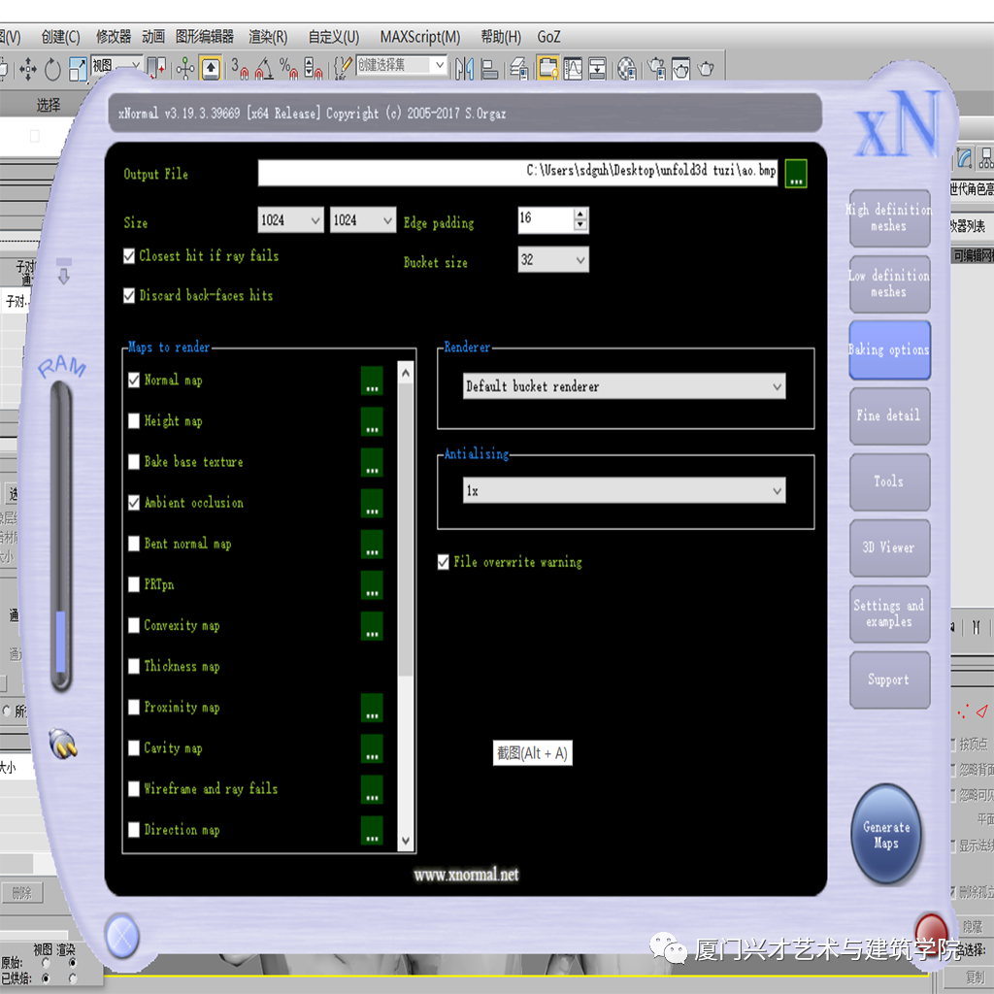Toggle File overwrite warning checkbox
The height and width of the screenshot is (994, 994).
(444, 562)
